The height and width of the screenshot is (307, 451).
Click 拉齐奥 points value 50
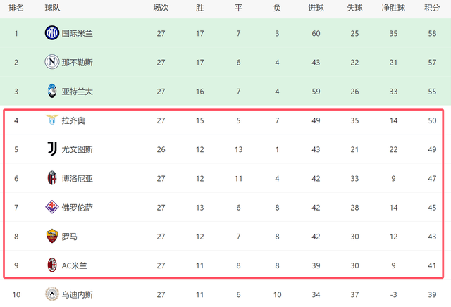coord(431,120)
